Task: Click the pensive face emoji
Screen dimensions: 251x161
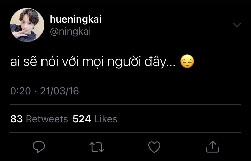Action: coord(187,62)
